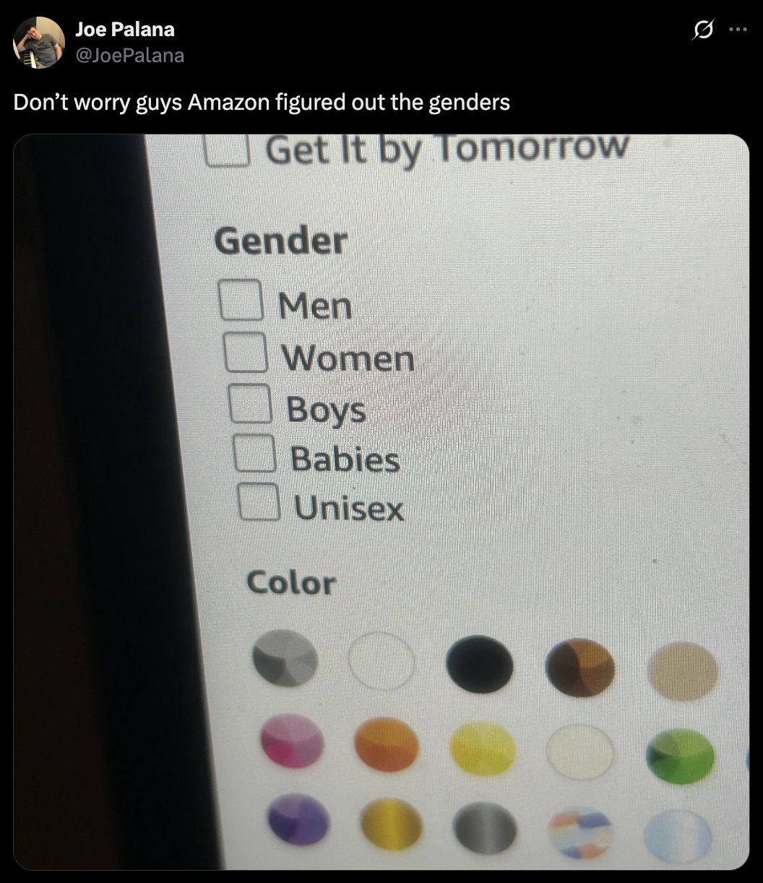
Task: Select the green color swatch
Action: coord(681,756)
